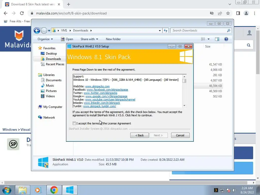This screenshot has height=195, width=260.
Task: Click change view icon in Explorer
Action: 203,39
